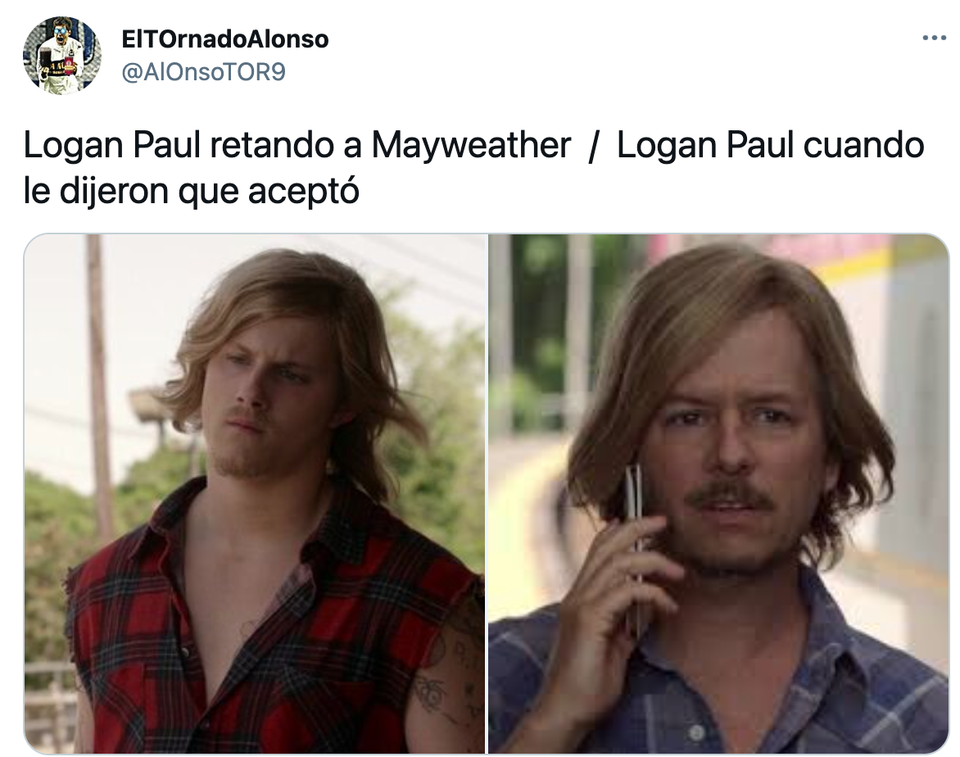Open the ElTOrnadoAlonso display name link
Viewport: 960px width, 757px height.
point(225,39)
